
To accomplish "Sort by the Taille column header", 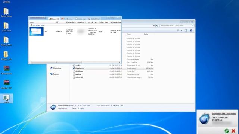I will coord(146,35).
